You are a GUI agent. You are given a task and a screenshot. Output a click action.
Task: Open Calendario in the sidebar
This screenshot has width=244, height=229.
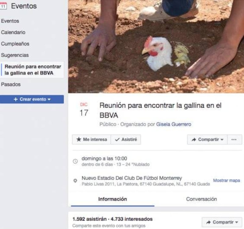point(13,32)
